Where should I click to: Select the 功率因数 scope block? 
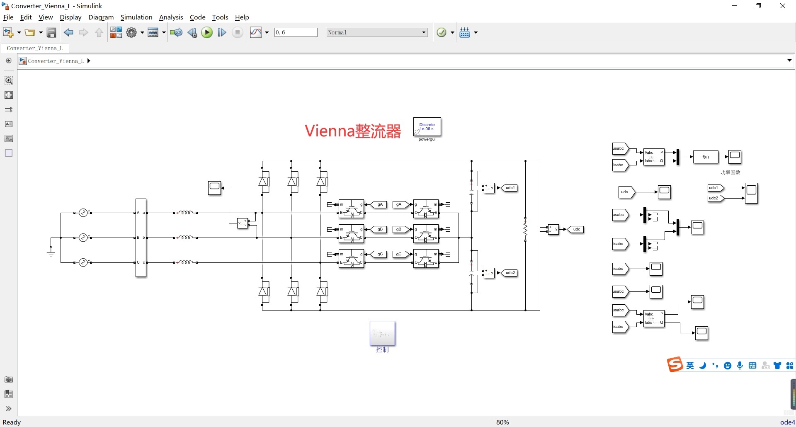click(735, 157)
